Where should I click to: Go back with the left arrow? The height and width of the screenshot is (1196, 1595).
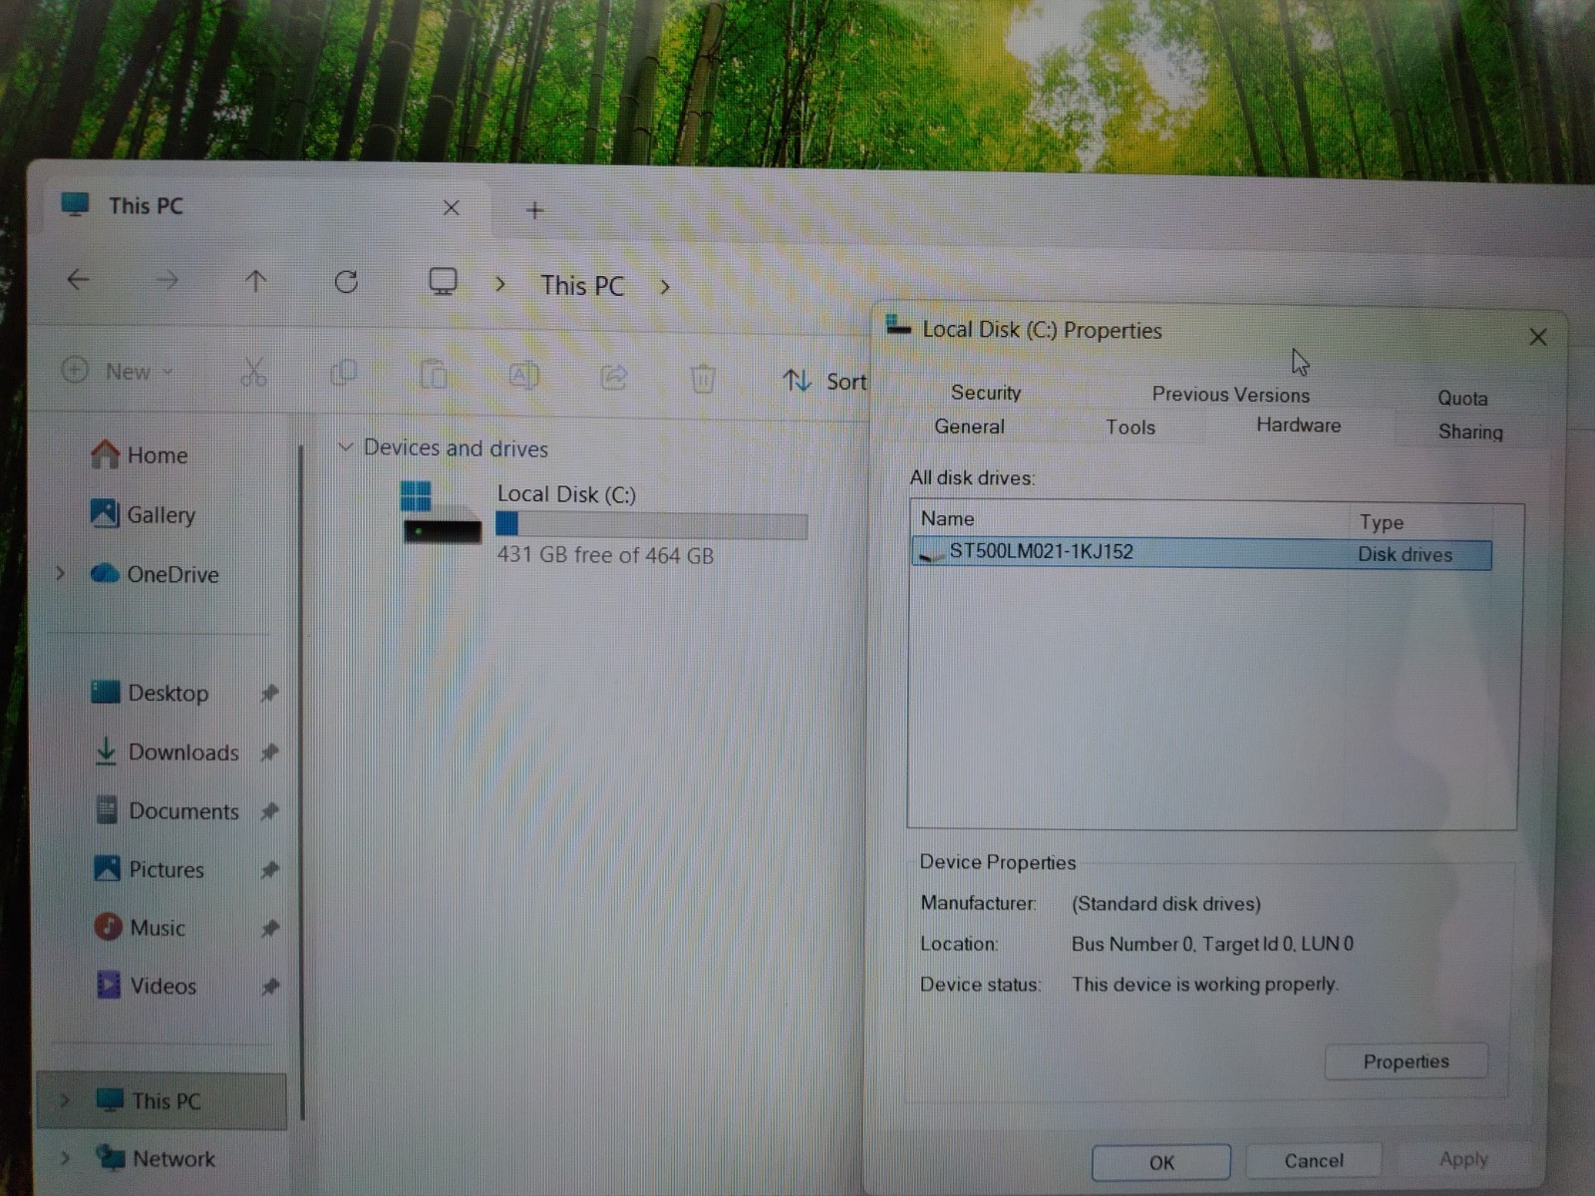[x=78, y=280]
